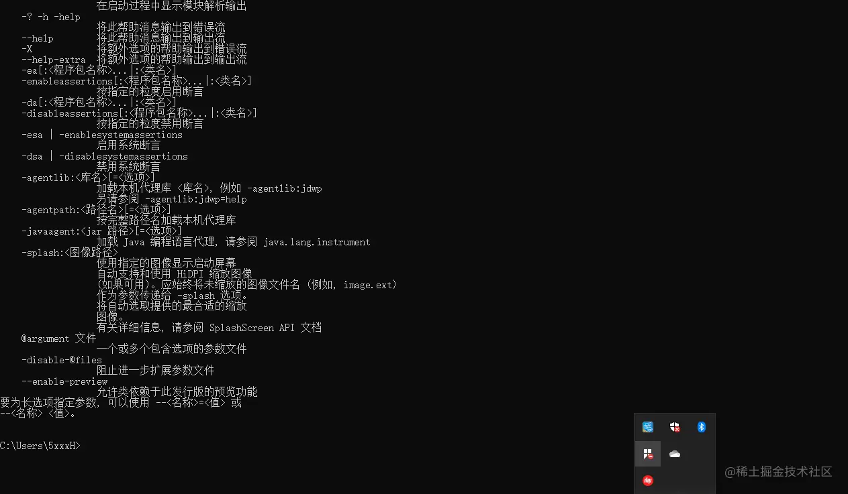Click the "-disableassertions" option line
Image resolution: width=848 pixels, height=494 pixels.
[140, 113]
